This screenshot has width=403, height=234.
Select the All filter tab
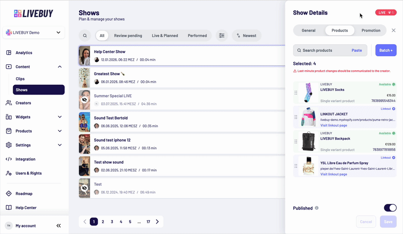(x=102, y=36)
